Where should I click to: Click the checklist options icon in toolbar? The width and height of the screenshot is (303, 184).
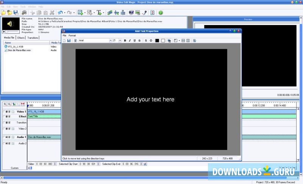coord(153,13)
